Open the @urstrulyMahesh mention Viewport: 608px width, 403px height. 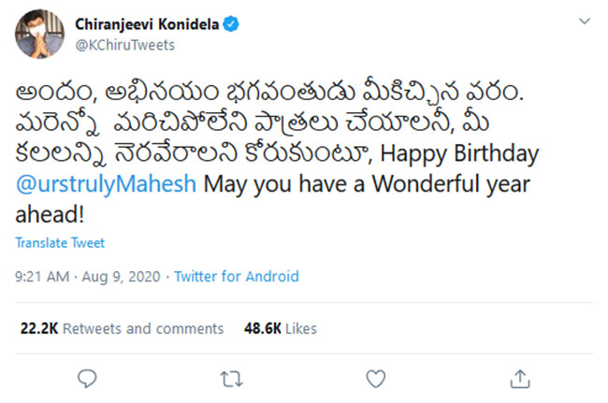coord(106,184)
